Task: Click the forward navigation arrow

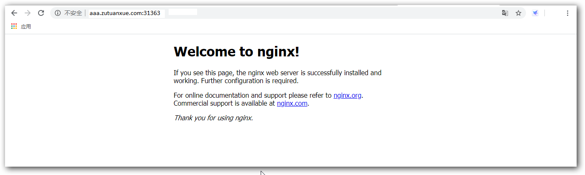Action: [28, 13]
